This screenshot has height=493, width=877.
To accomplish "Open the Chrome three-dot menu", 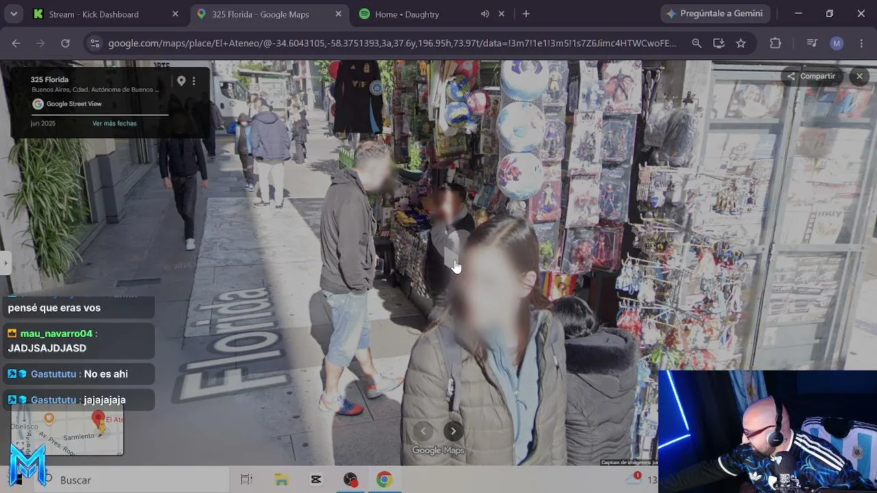I will click(861, 43).
